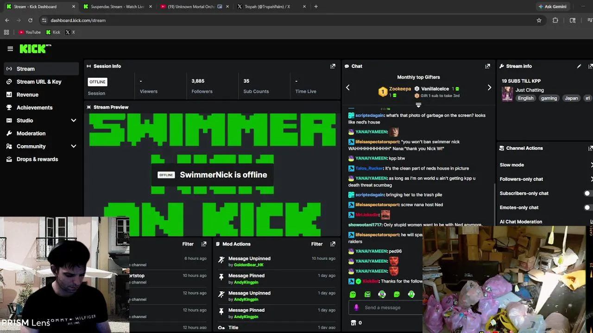Screen dimensions: 593x333
Task: Switch to Unknown Mortal Orchestra YouTube tab
Action: (x=195, y=6)
